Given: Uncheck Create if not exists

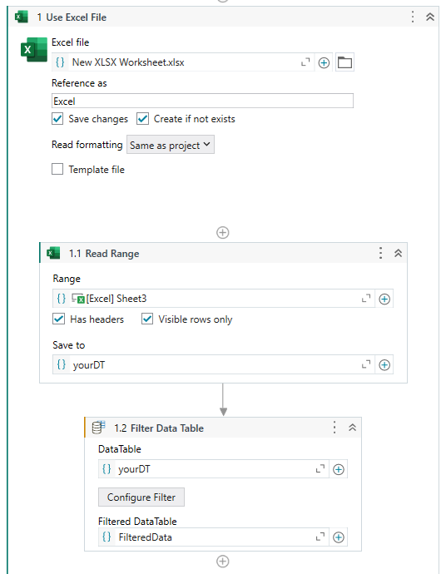Looking at the screenshot, I should click(143, 119).
